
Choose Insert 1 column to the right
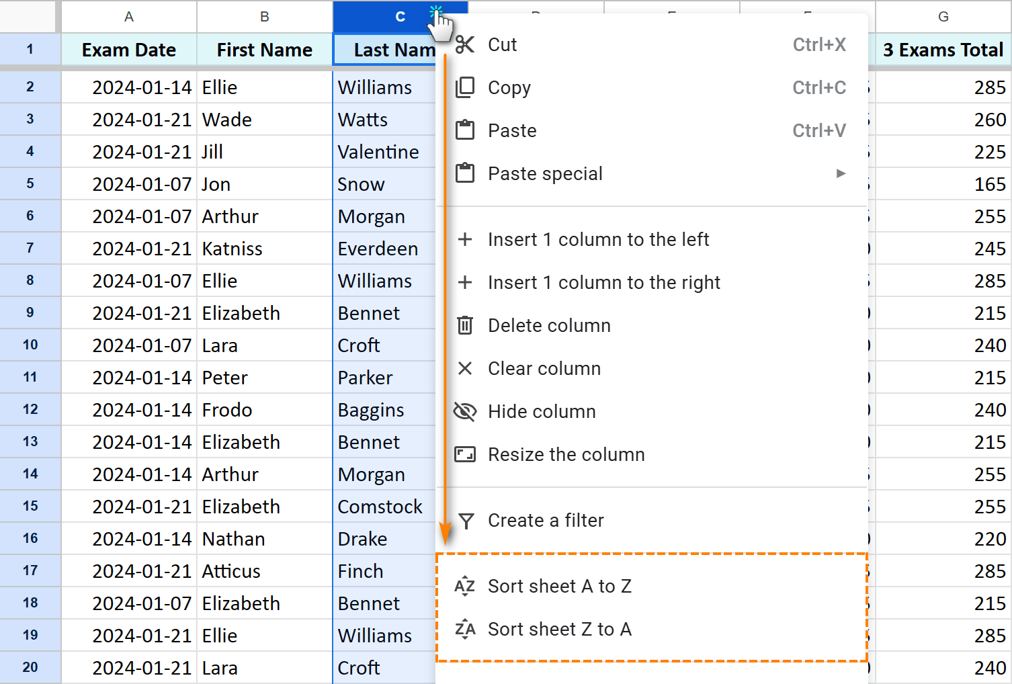coord(603,282)
